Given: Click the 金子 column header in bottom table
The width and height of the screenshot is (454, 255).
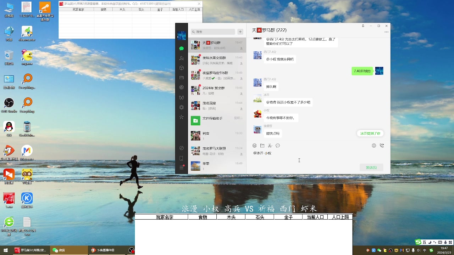Looking at the screenshot, I should [x=288, y=217].
